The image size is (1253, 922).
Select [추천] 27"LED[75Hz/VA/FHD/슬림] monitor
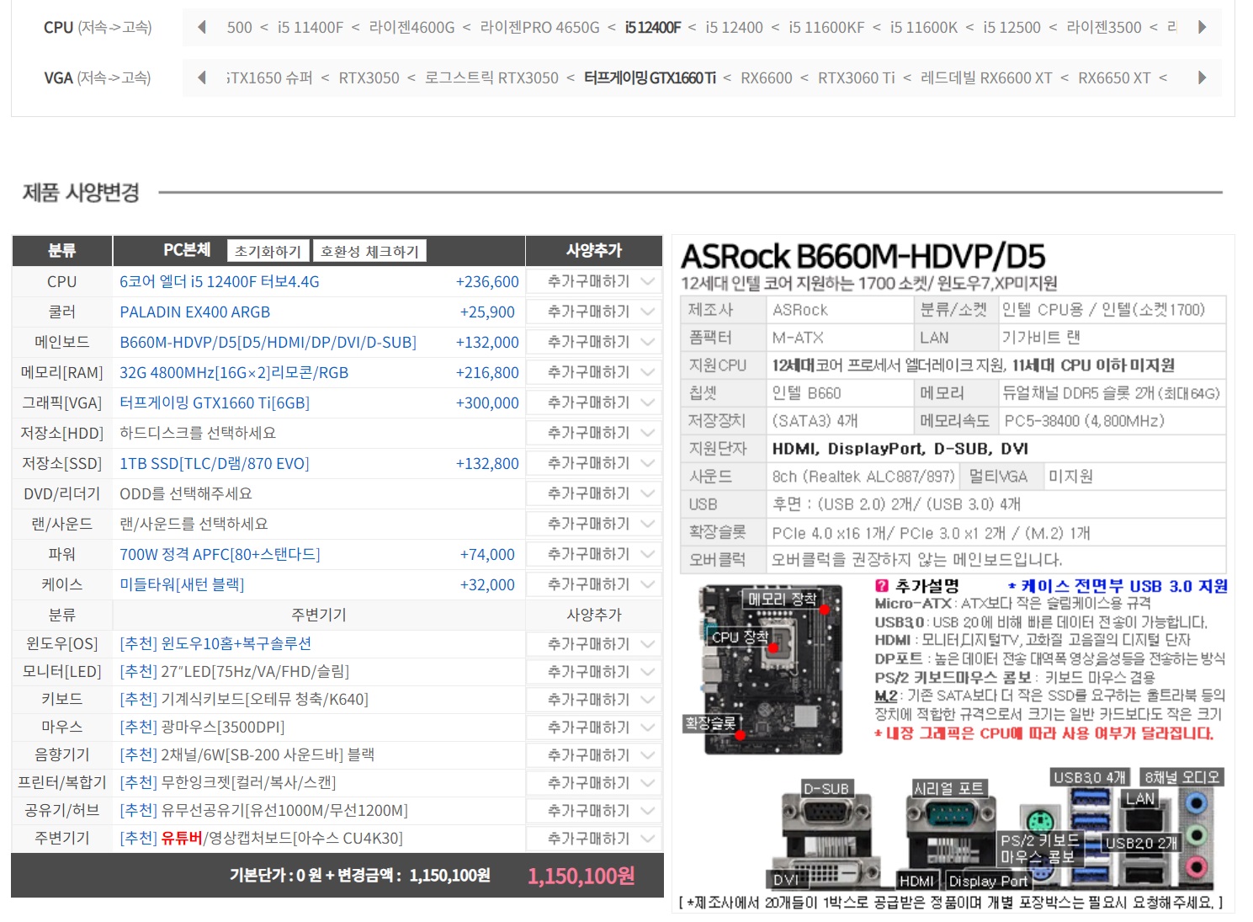click(x=234, y=672)
